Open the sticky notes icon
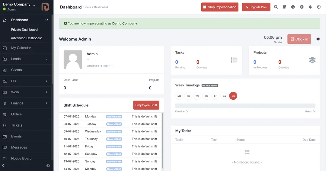 284,7
